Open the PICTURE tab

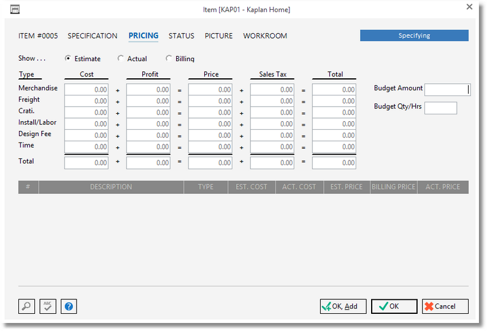pos(218,36)
